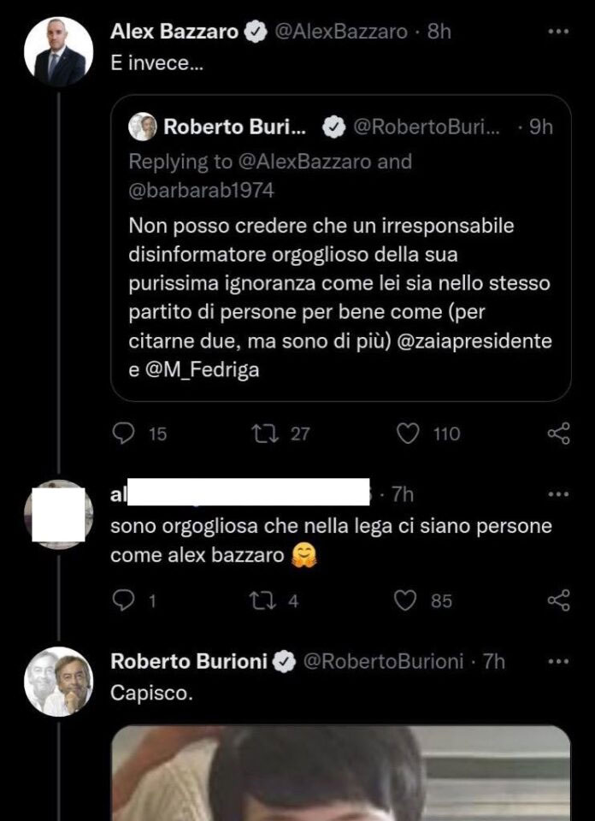Screen dimensions: 595x821
Task: Open Roberto Burioni's avatar beside 'Capisco'
Action: pos(58,682)
